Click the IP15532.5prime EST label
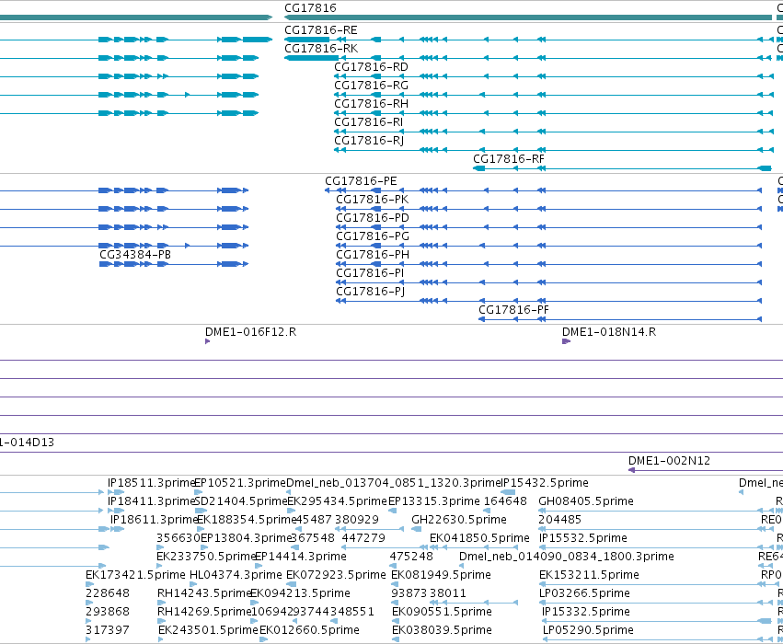The image size is (783, 644). [583, 538]
